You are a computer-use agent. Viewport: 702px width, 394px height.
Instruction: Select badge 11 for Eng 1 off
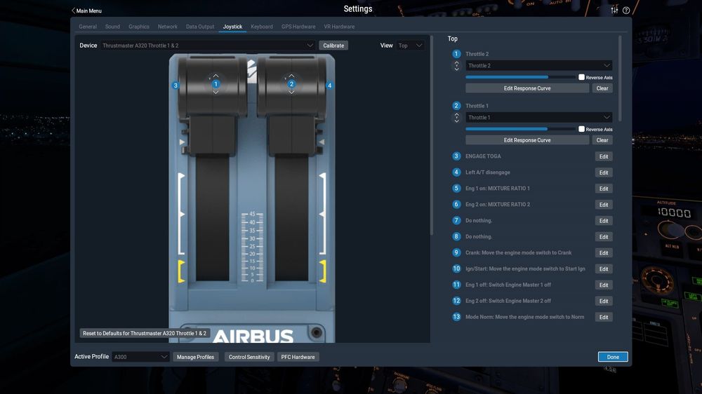[456, 285]
